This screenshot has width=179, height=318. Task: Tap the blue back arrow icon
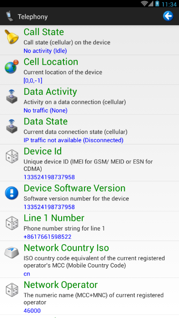coord(168,16)
